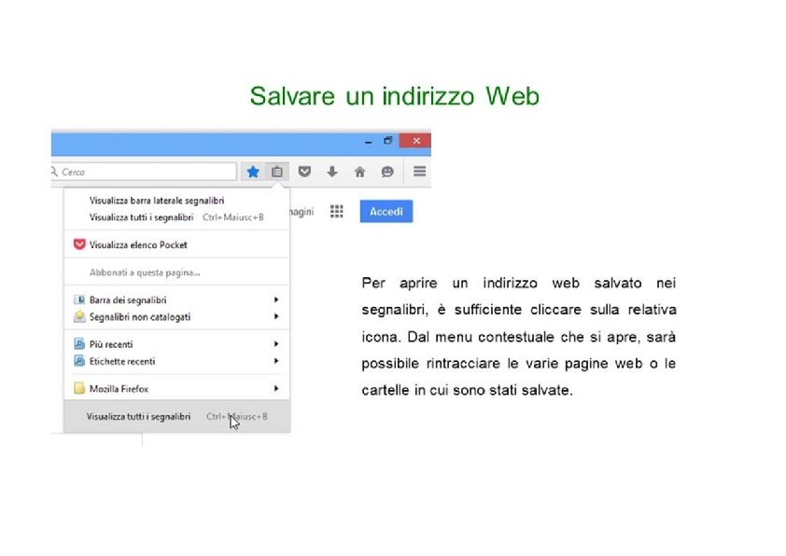Click the Pocket toolbar icon
This screenshot has height=556, width=786.
tap(304, 172)
